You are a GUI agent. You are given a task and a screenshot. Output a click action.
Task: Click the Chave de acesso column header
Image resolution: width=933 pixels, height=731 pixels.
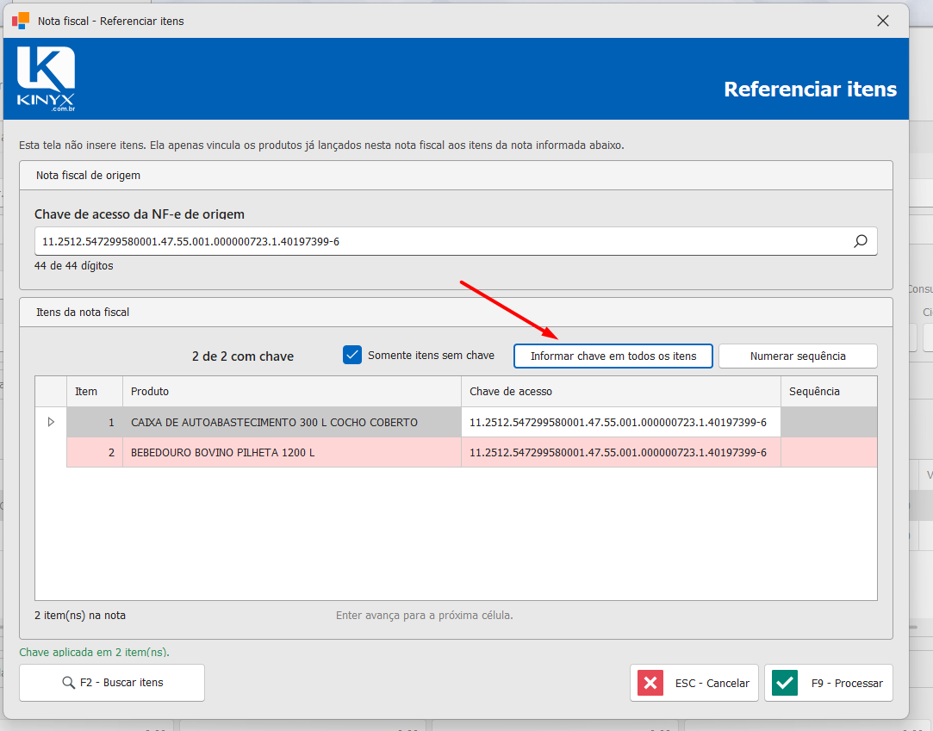pyautogui.click(x=621, y=392)
